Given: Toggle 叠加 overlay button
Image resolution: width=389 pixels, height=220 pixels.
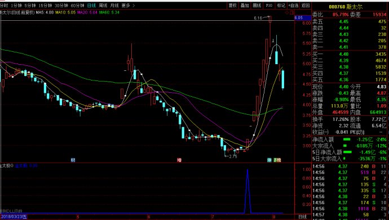Looking at the screenshot, I should point(245,6).
